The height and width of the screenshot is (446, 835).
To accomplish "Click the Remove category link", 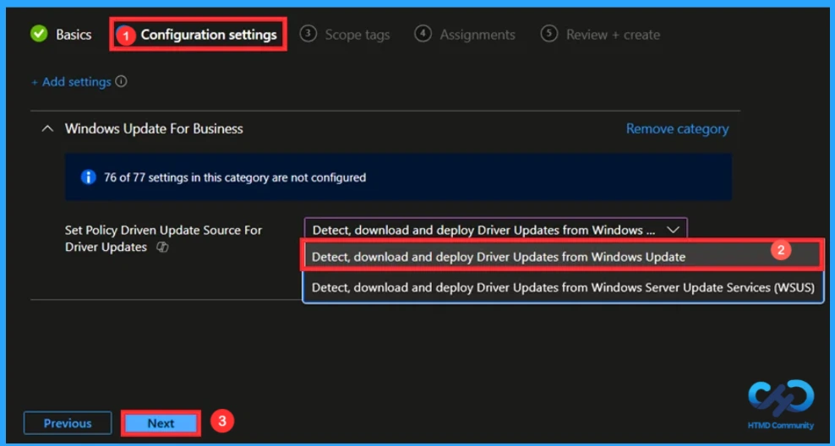I will click(677, 128).
